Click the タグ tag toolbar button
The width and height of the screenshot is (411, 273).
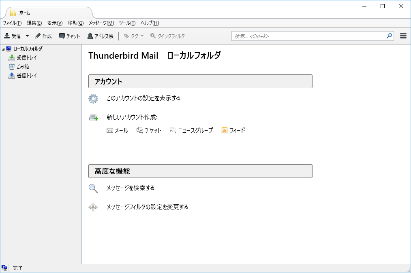(134, 36)
